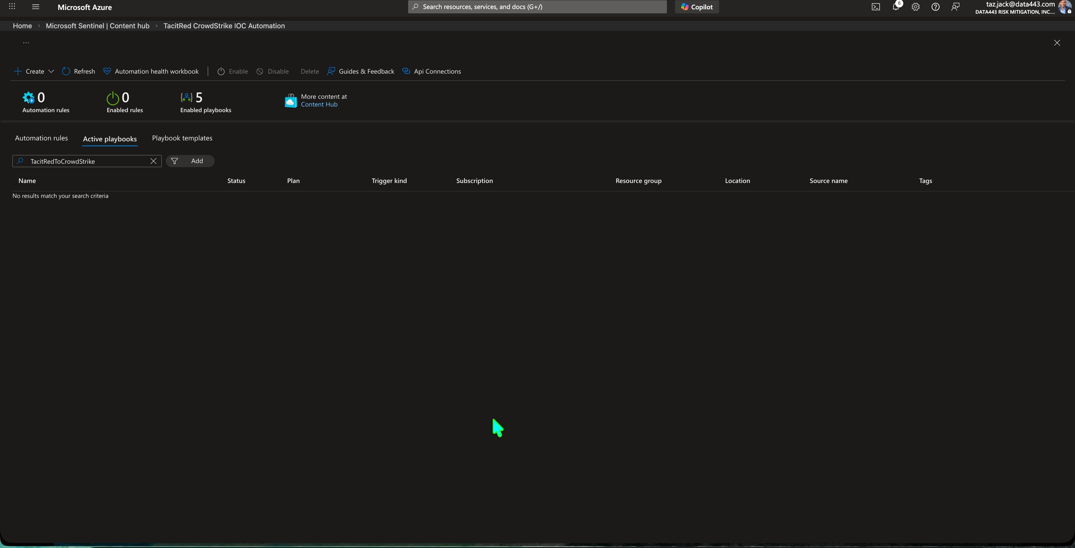Click the Refresh icon on the toolbar
Viewport: 1075px width, 548px height.
(78, 71)
